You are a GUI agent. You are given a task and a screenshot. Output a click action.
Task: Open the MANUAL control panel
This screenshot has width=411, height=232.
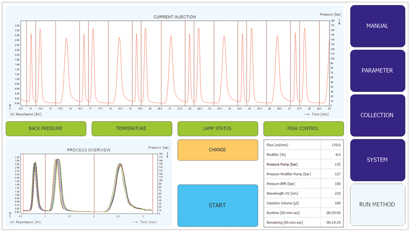(x=377, y=26)
